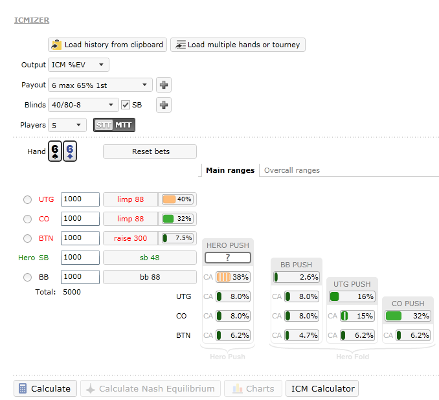
Task: Switch to Overcall ranges tab
Action: click(292, 170)
